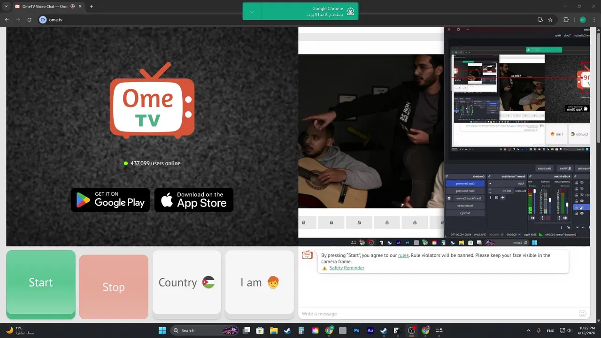Screen dimensions: 601x338
Task: Open Adobe Audition from the taskbar
Action: pos(370,330)
